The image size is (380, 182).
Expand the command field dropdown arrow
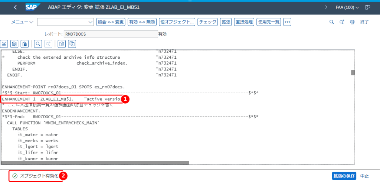(x=91, y=22)
